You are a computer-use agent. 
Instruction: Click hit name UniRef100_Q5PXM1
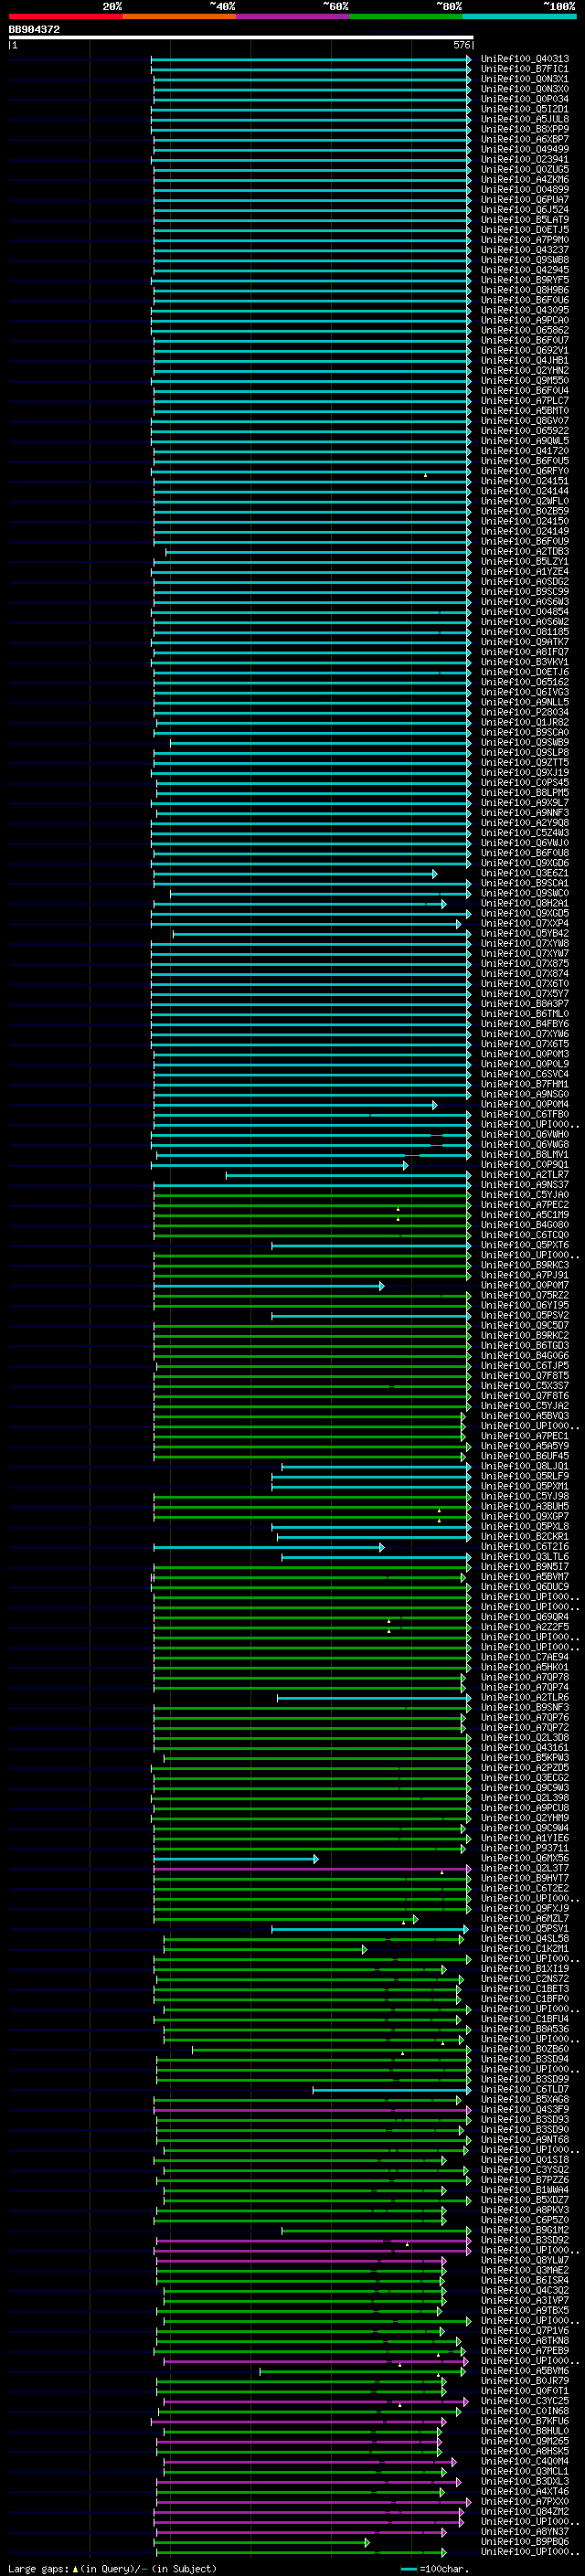click(x=524, y=1486)
